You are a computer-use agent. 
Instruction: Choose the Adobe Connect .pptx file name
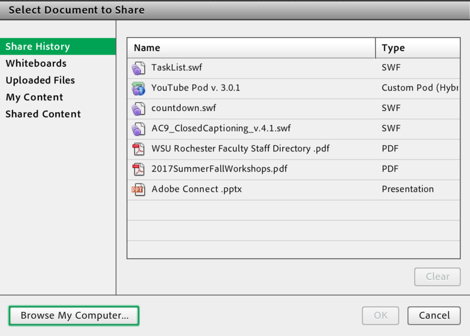[x=196, y=189]
